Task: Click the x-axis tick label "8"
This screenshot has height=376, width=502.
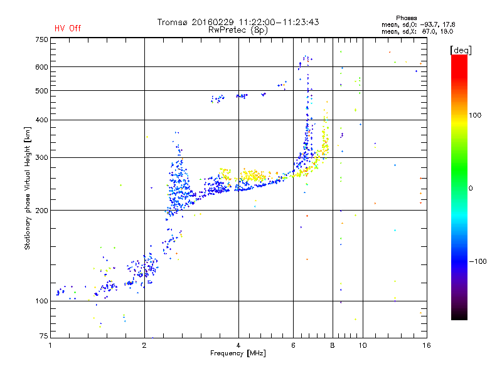Action: click(333, 345)
